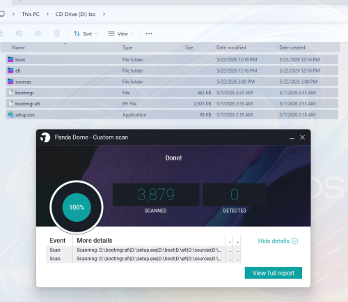Click the Share icon in Explorer toolbar
The height and width of the screenshot is (302, 348).
pos(38,33)
